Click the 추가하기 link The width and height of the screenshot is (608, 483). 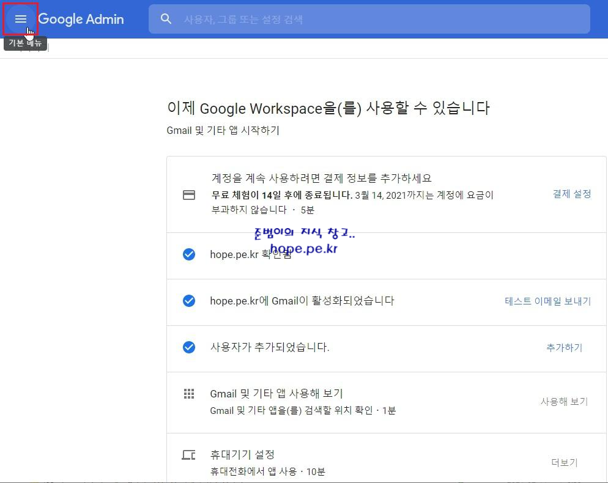pos(564,348)
